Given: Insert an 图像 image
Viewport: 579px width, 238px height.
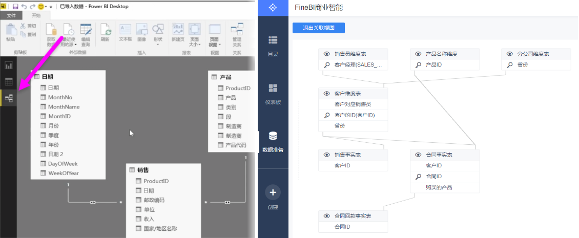Looking at the screenshot, I should coord(142,32).
